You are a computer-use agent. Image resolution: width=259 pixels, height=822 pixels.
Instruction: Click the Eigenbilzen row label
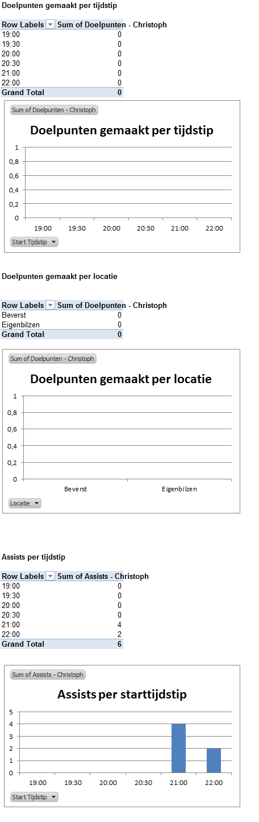[20, 324]
